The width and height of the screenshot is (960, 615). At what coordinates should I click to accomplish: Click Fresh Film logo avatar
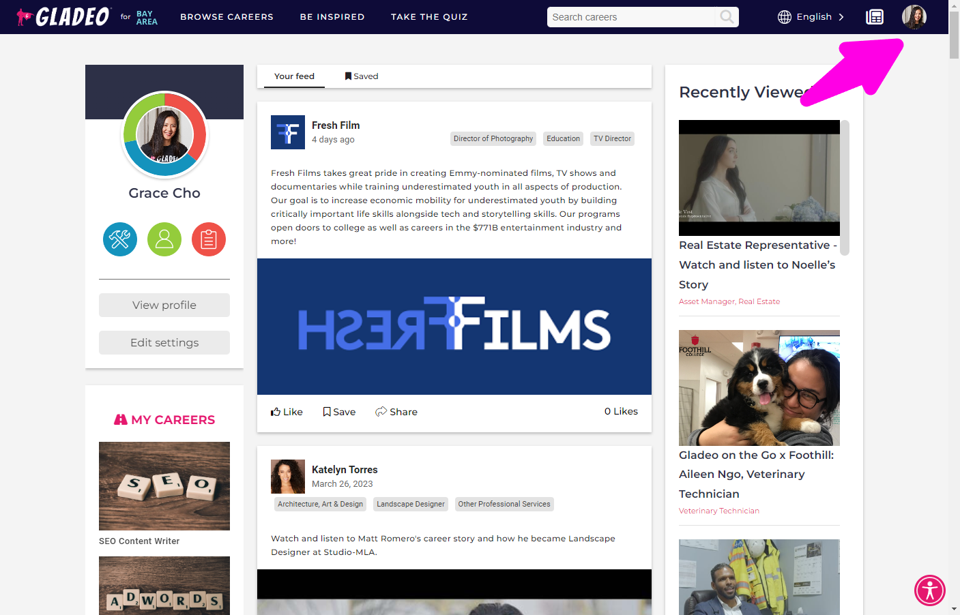tap(288, 132)
